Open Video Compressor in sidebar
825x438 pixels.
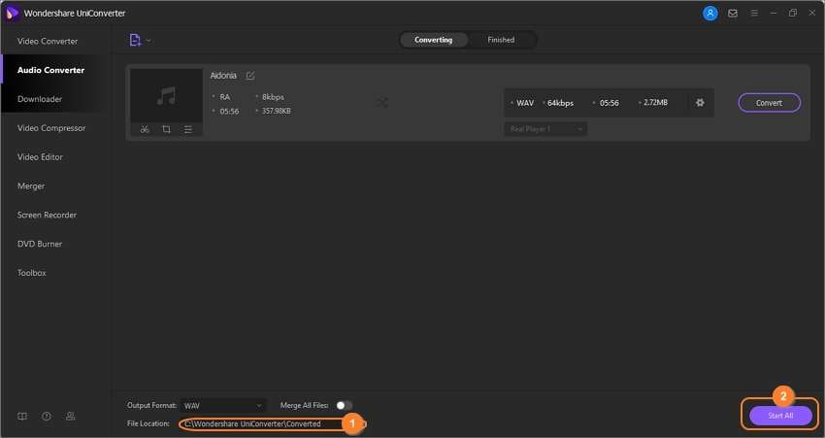pyautogui.click(x=51, y=128)
